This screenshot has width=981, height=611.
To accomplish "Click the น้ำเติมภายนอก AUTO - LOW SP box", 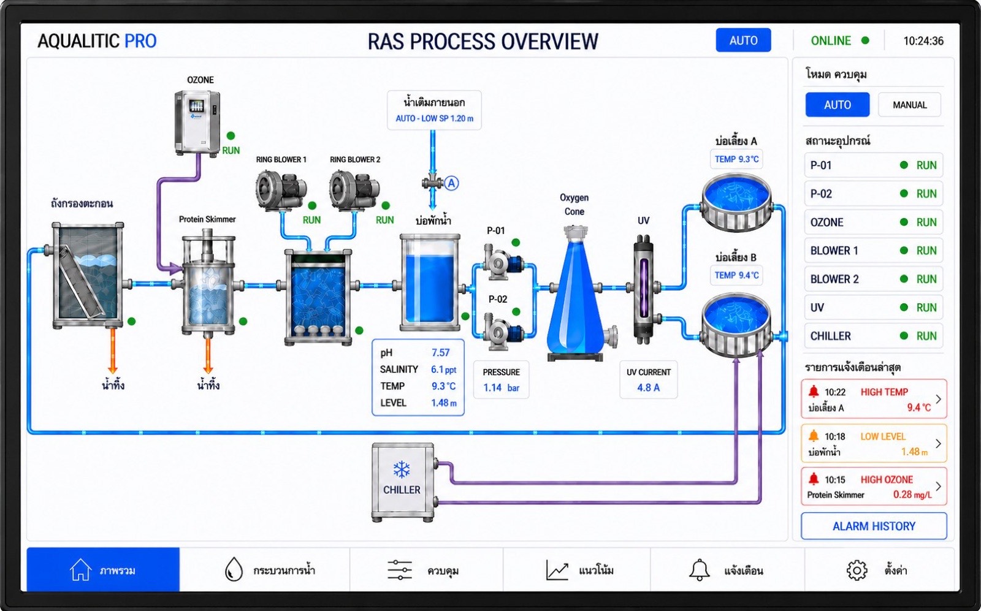I will [x=434, y=110].
